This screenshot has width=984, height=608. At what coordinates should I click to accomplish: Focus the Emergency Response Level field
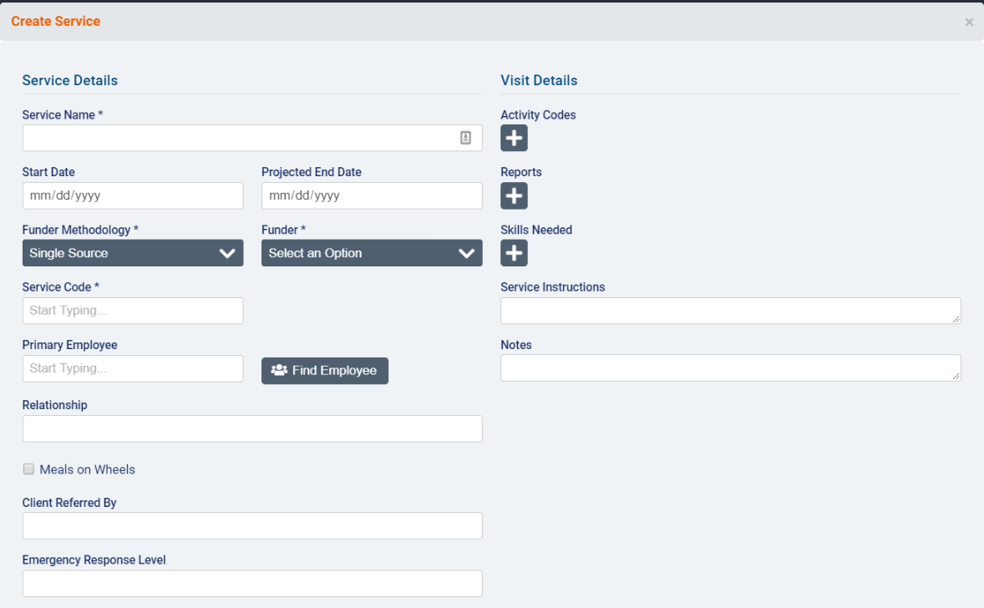[x=252, y=584]
